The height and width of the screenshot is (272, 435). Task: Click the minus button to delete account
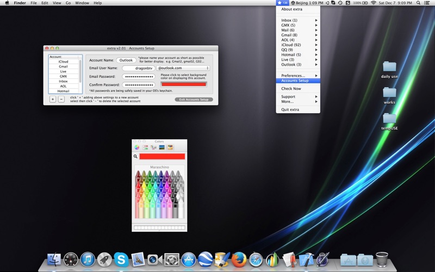[61, 99]
